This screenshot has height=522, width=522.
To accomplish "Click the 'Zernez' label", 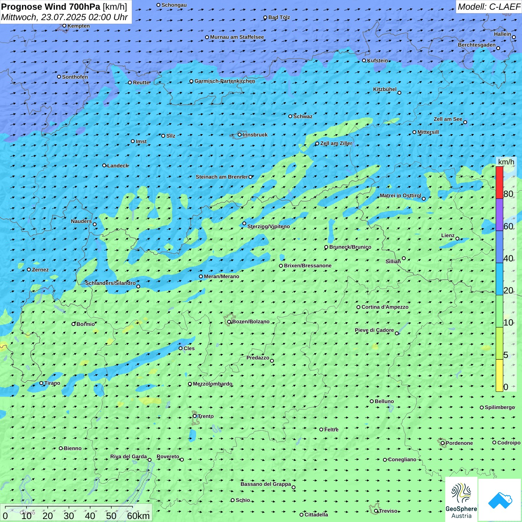I will pos(40,270).
